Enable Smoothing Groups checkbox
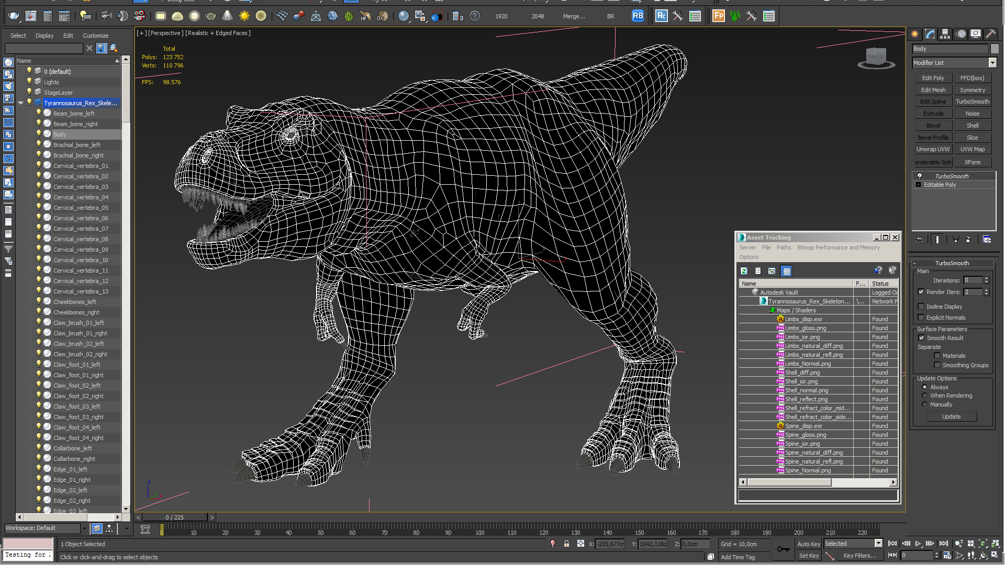 [937, 365]
